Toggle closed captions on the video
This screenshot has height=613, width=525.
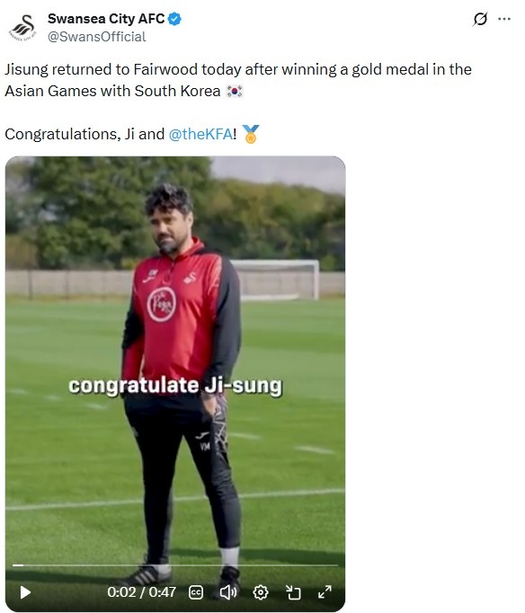(x=196, y=592)
